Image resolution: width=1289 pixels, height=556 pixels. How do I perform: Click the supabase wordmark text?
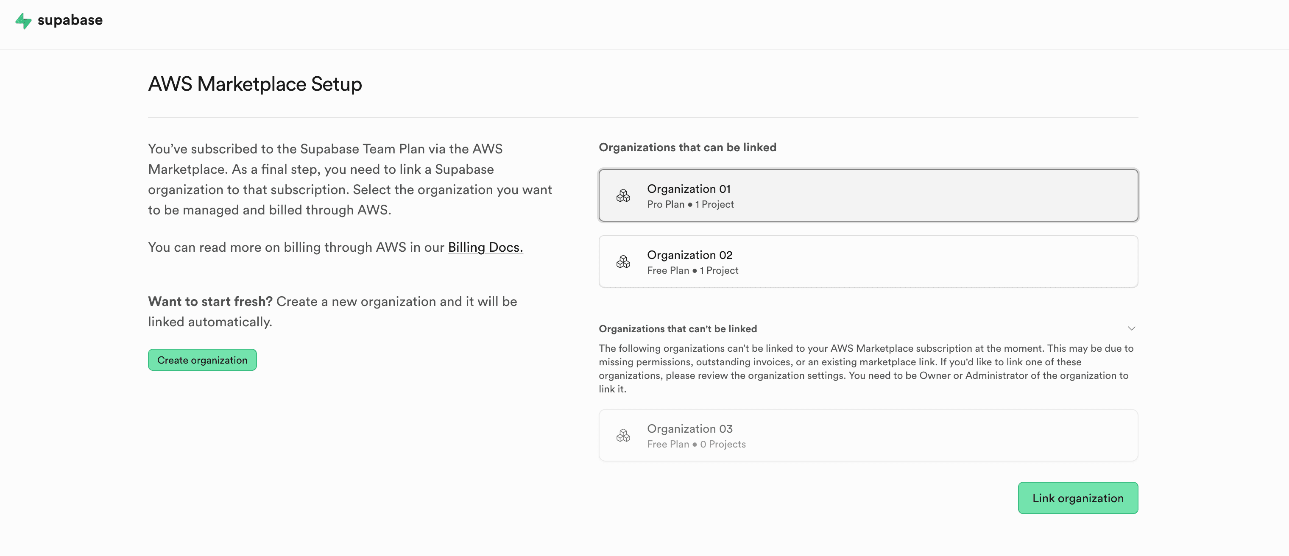70,20
